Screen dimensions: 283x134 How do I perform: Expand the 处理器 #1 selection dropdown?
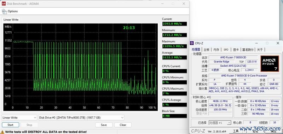[220, 123]
